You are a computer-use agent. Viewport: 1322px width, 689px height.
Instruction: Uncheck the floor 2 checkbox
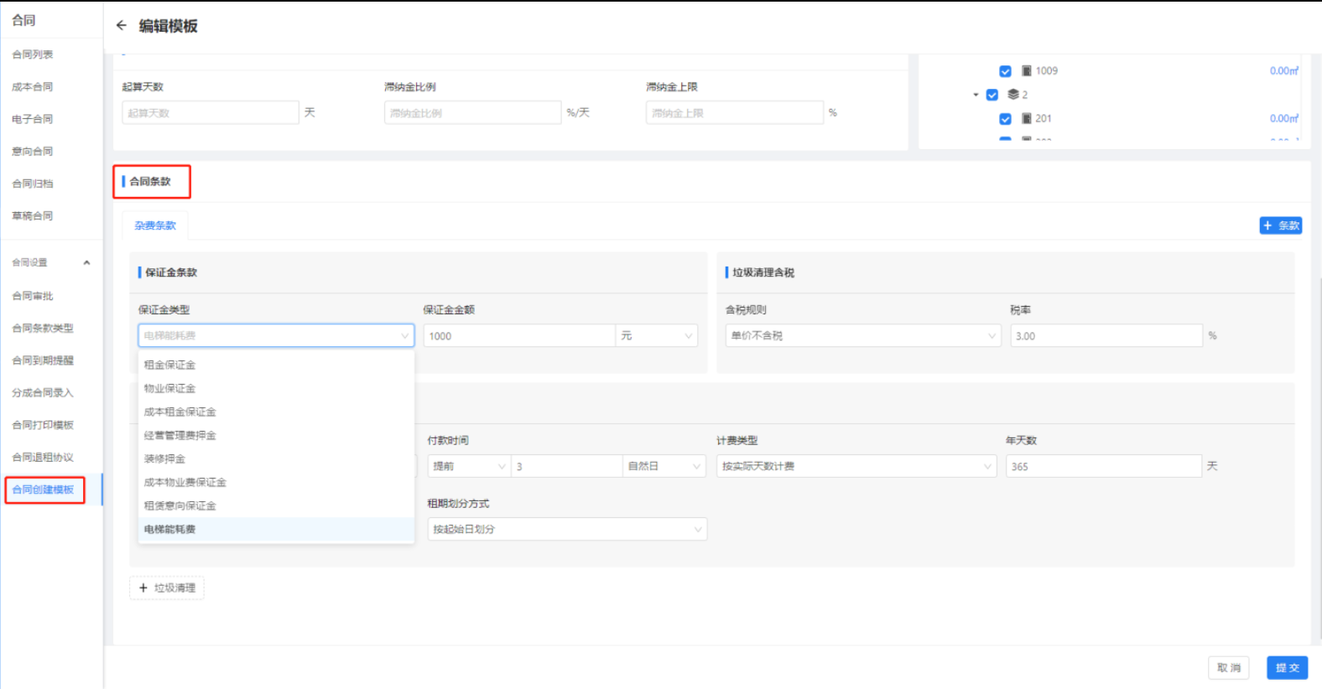point(991,95)
